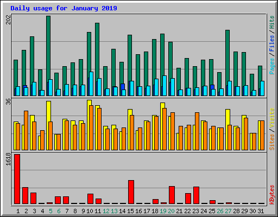The image size is (278, 217).
Task: Click the cyan Pages bar for day 10
Action: (x=91, y=84)
